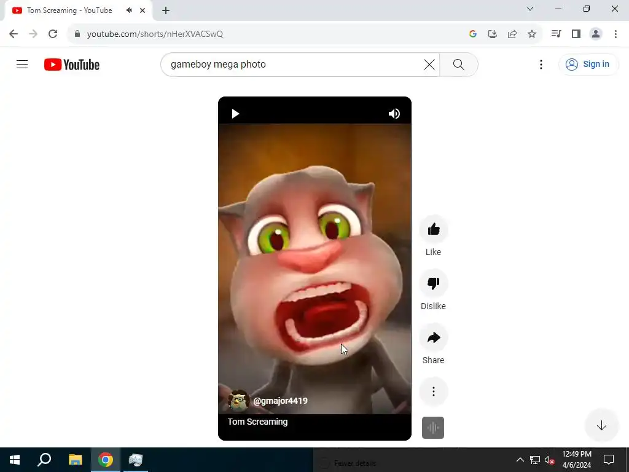Open Chrome tab search chevron
The image size is (629, 472).
[530, 9]
